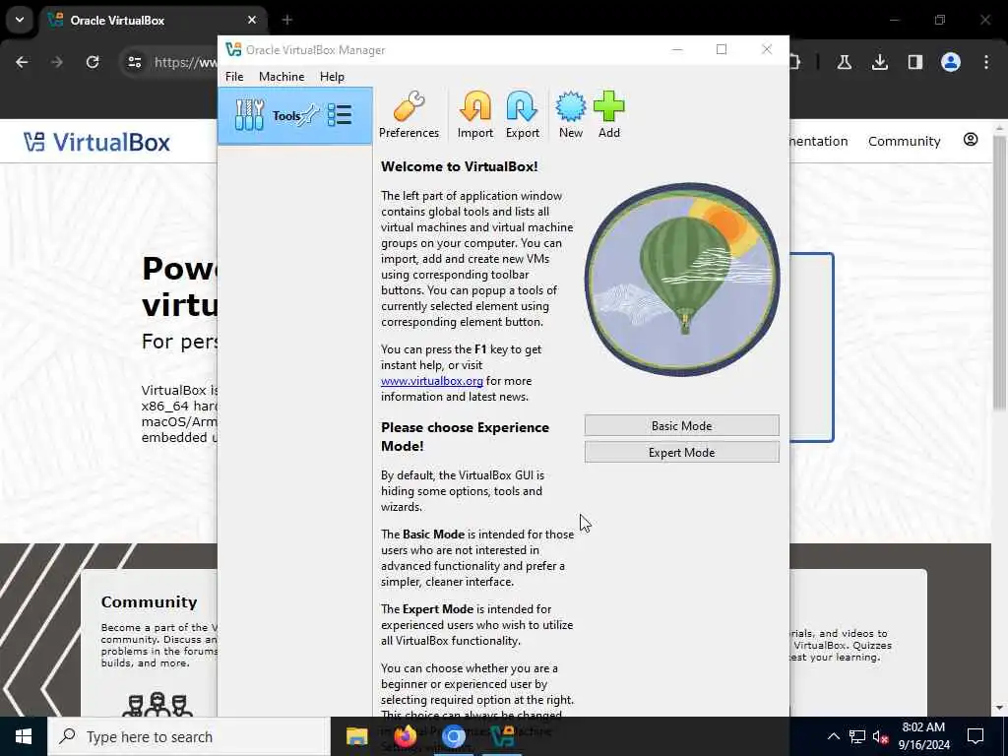Go back in the browser
Viewport: 1008px width, 756px height.
22,62
